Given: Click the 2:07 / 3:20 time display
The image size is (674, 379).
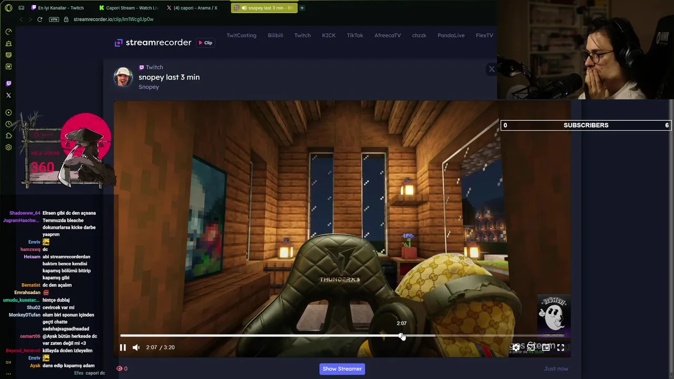Looking at the screenshot, I should click(x=160, y=347).
